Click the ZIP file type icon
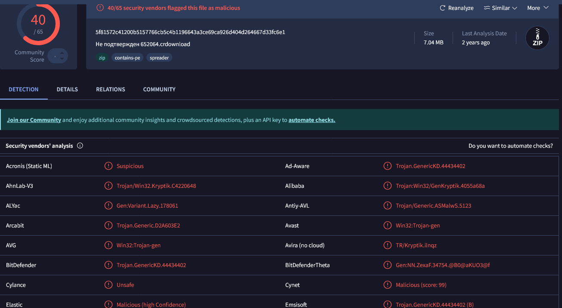The image size is (562, 308). 537,38
